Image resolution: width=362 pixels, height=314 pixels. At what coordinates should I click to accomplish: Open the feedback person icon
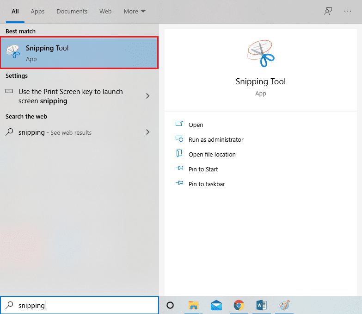coord(328,11)
